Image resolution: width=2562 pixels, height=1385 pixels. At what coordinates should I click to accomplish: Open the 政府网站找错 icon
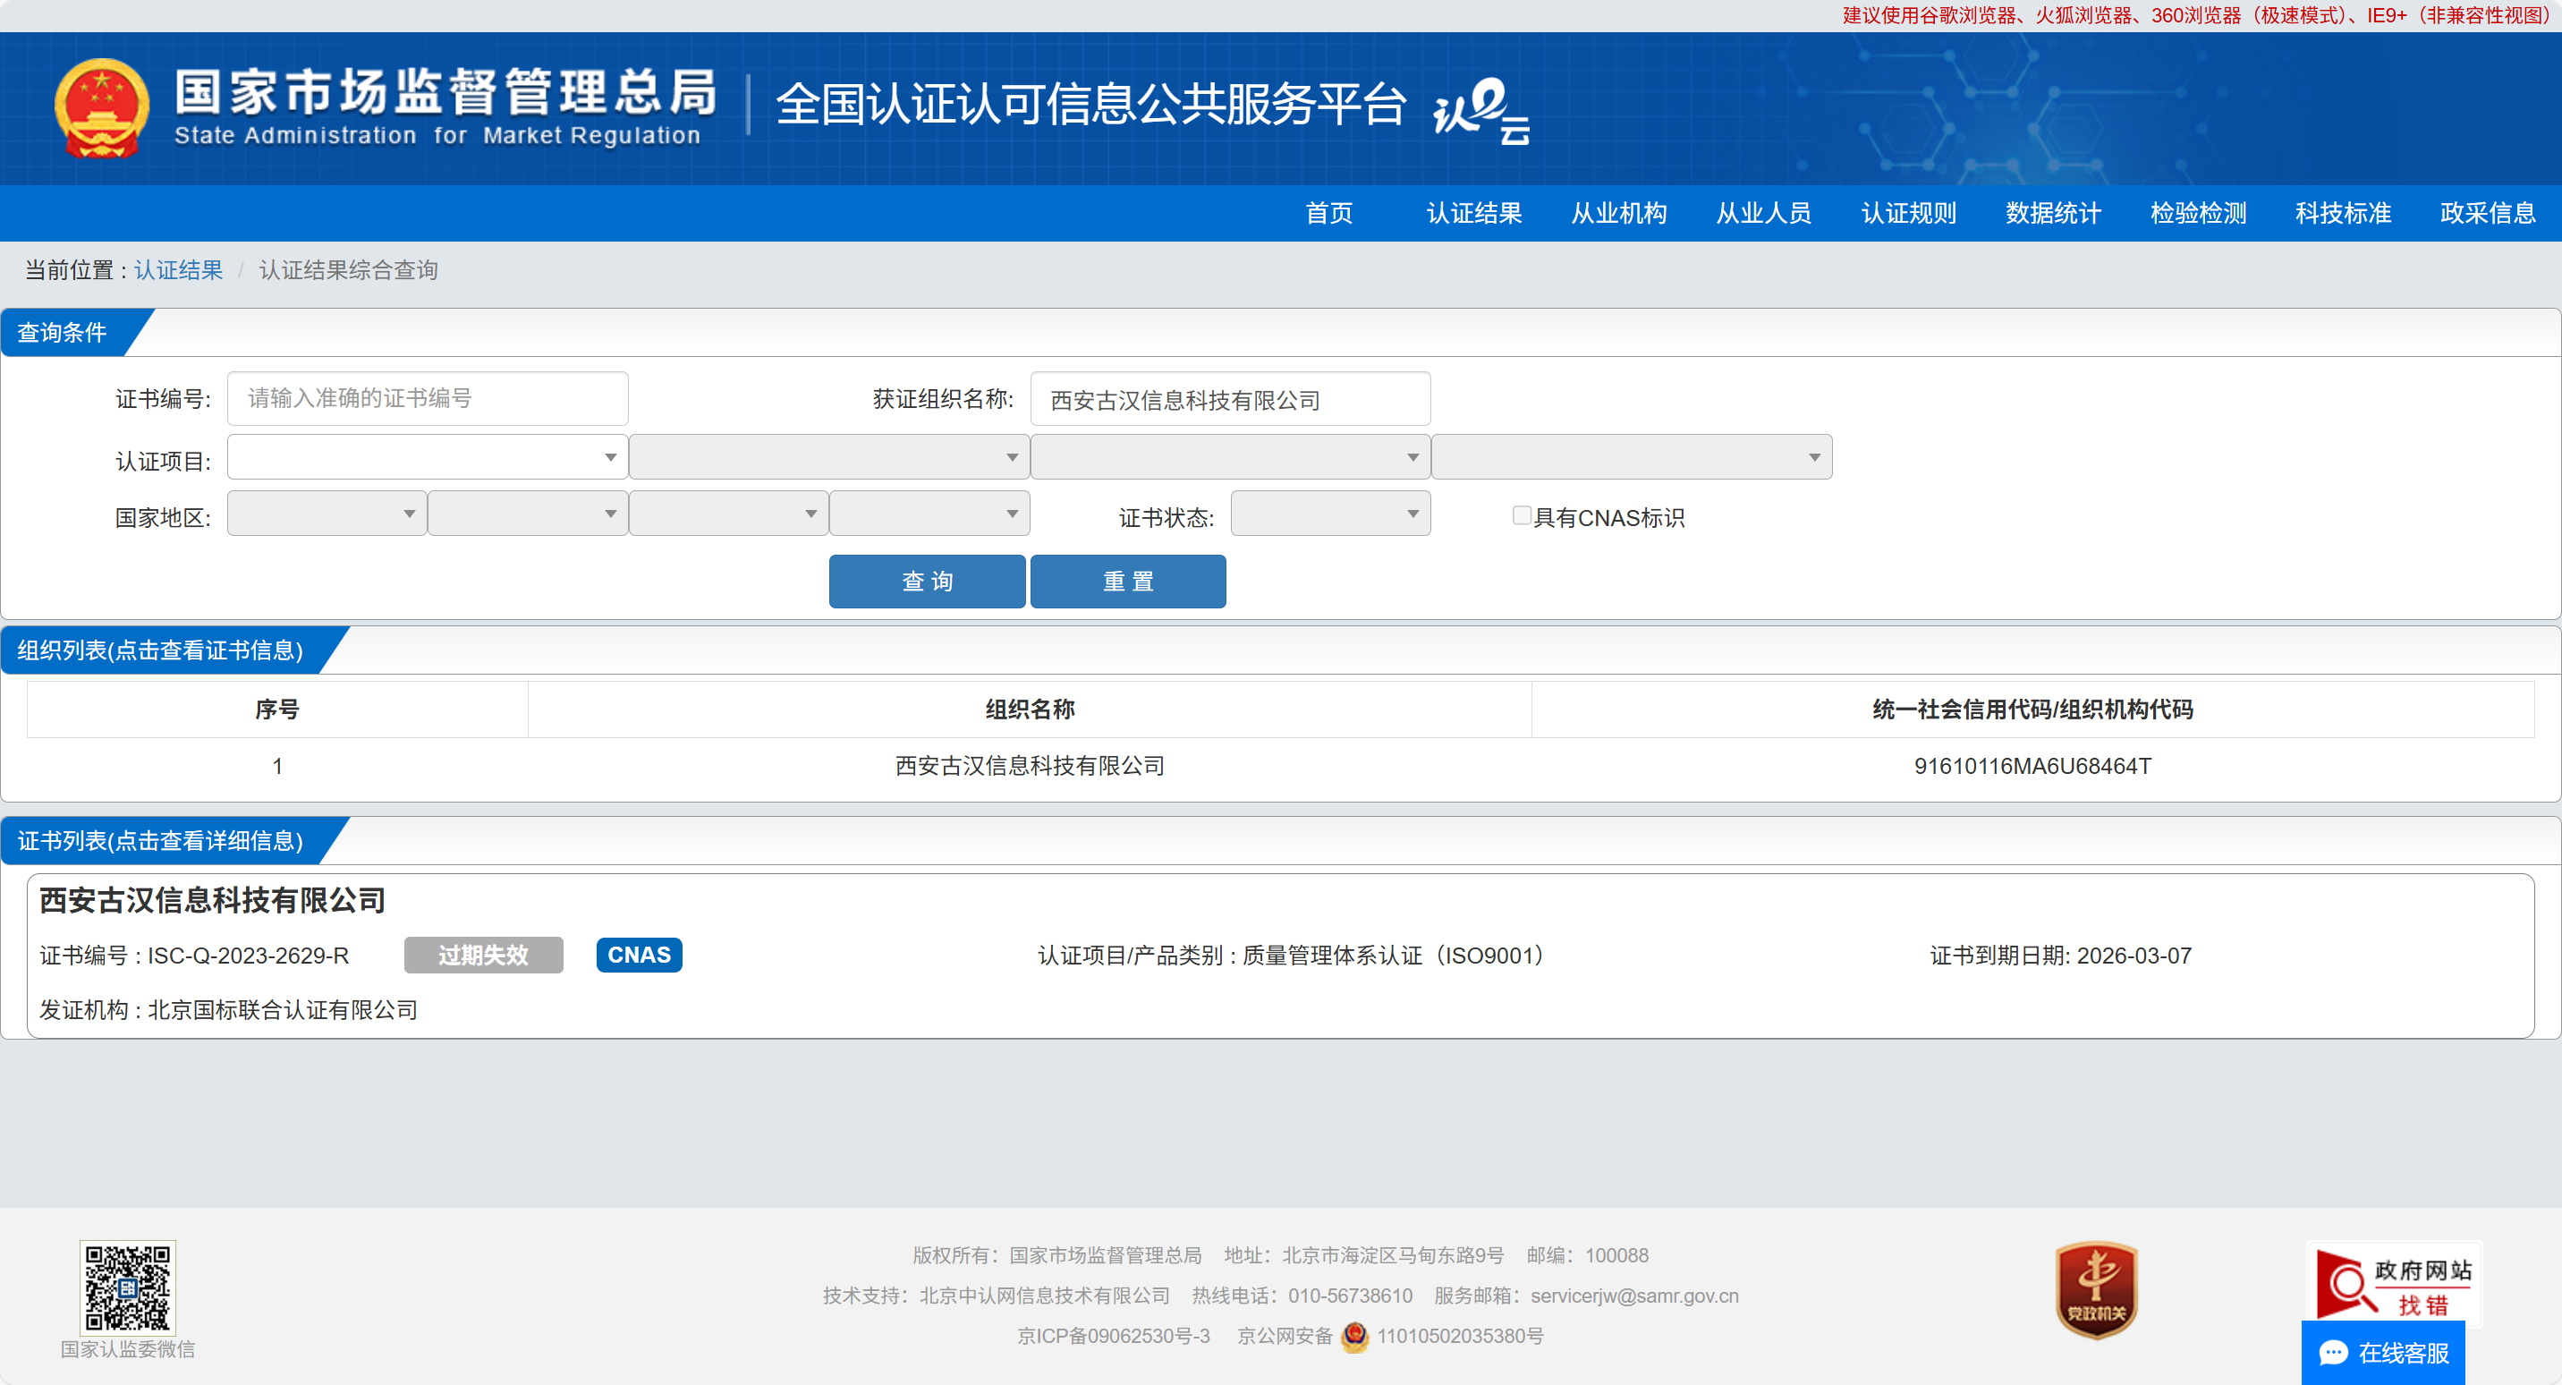(2393, 1282)
